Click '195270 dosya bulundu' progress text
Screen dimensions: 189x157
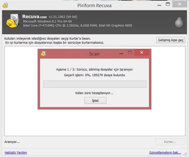point(109,75)
